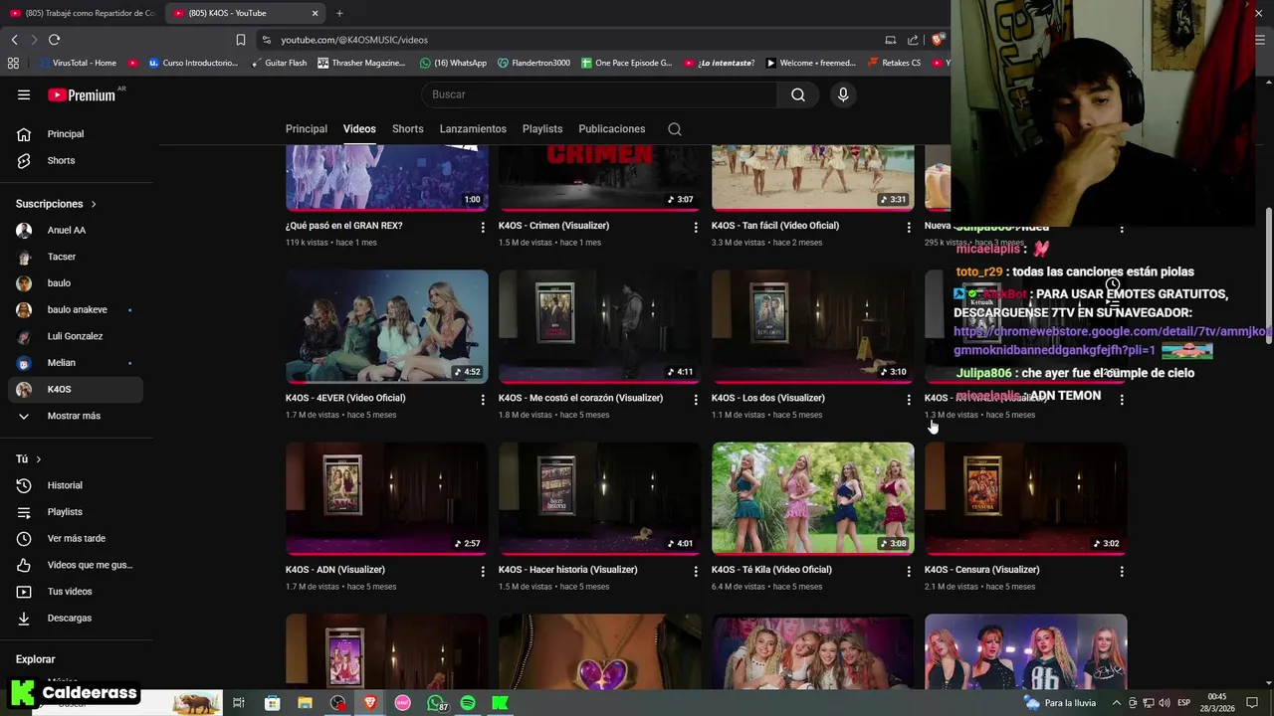Open the YouTube hamburger guide menu

pos(24,94)
